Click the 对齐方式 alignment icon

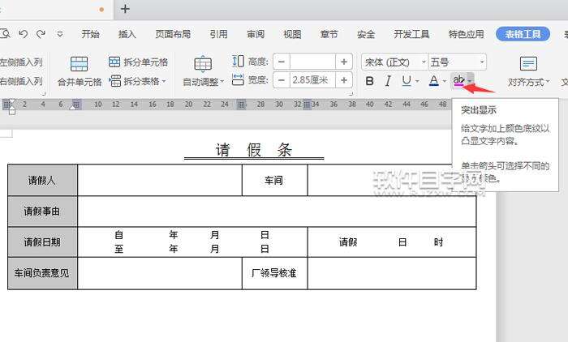coord(528,64)
